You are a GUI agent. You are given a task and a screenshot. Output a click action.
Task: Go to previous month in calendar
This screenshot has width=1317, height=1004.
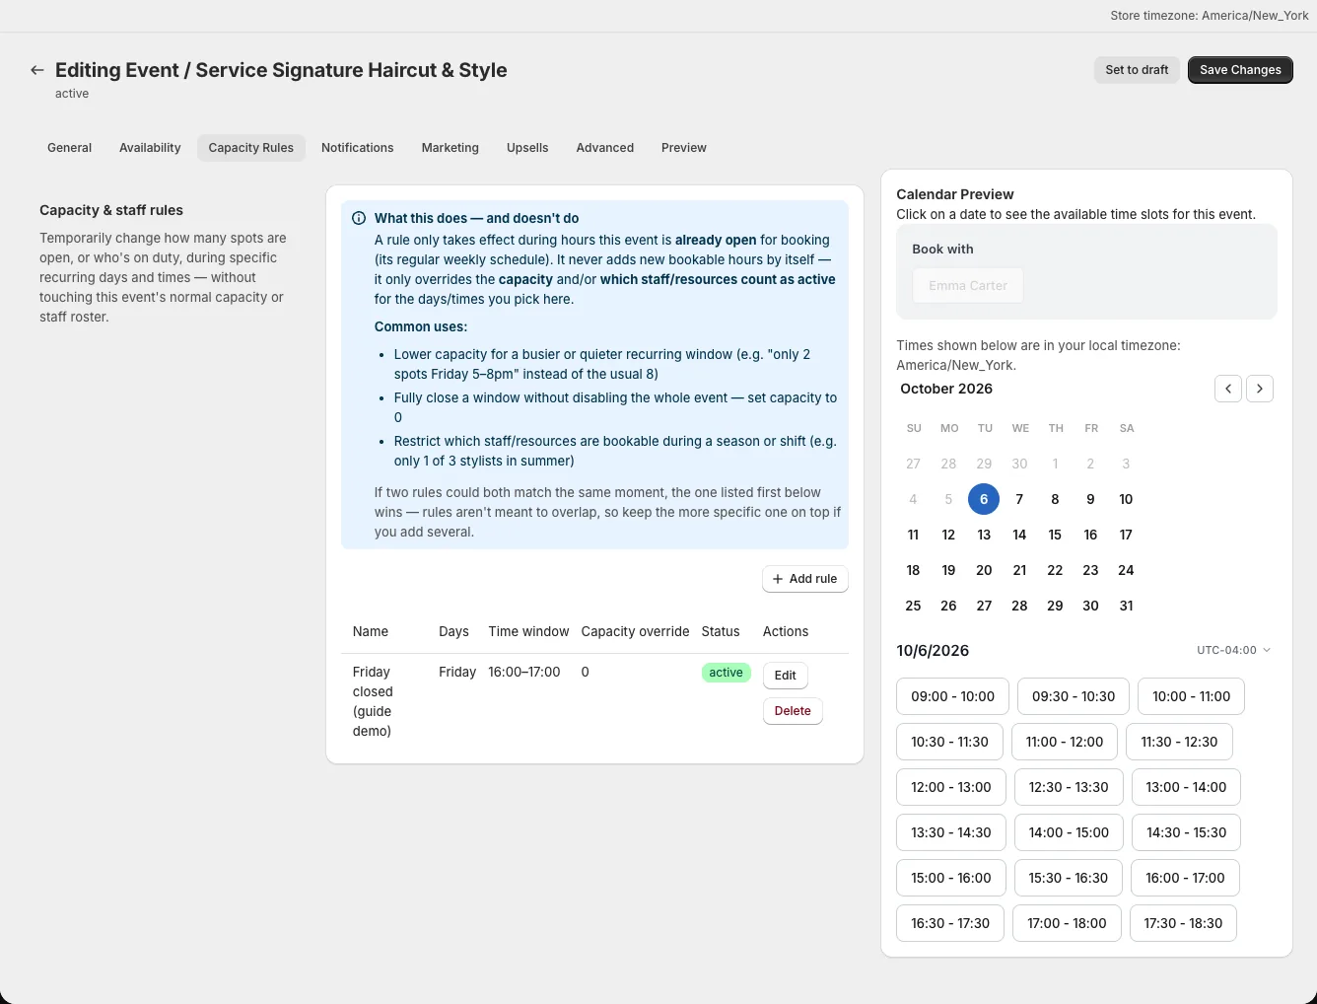coord(1228,389)
